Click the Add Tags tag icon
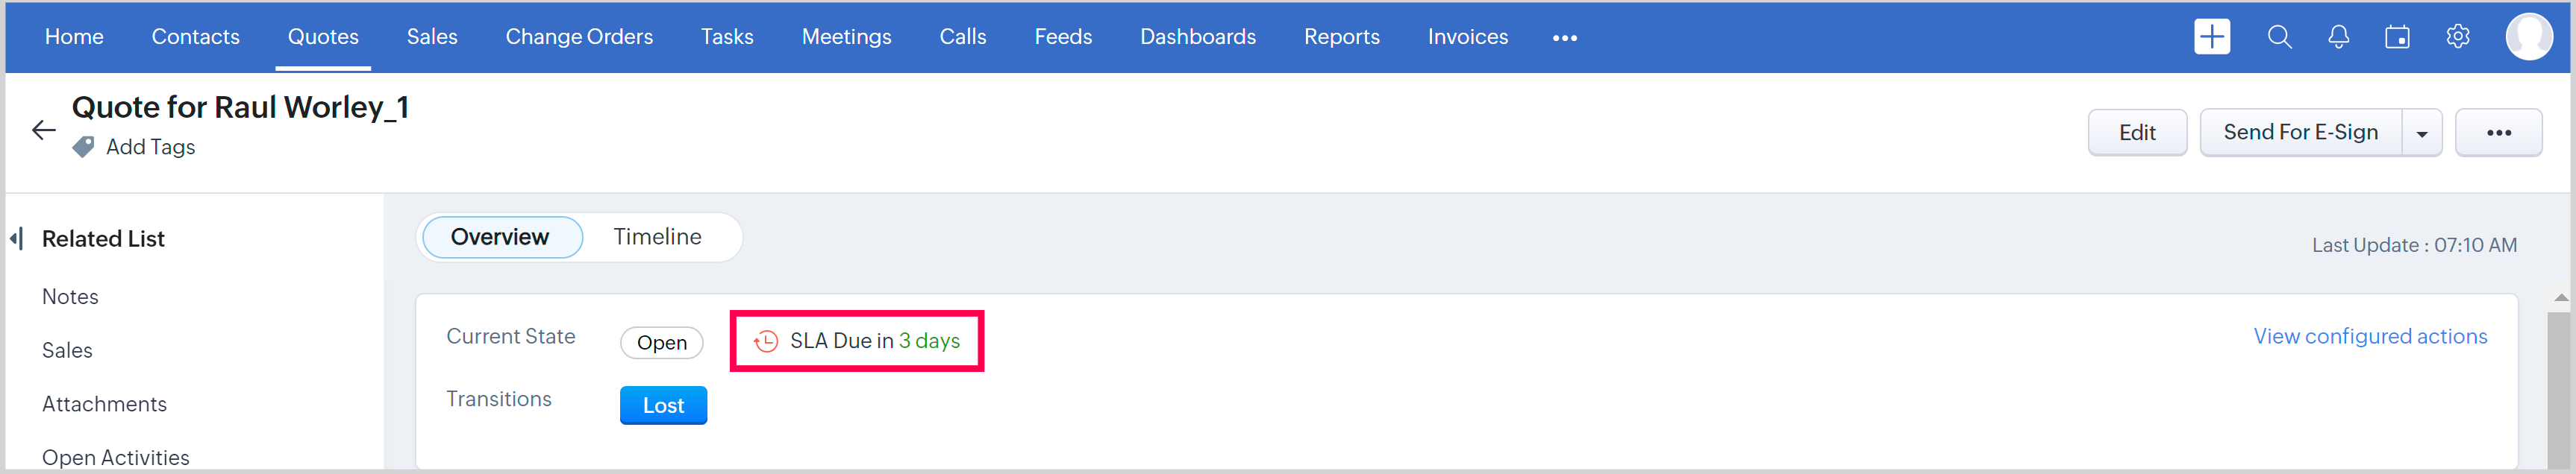 84,147
